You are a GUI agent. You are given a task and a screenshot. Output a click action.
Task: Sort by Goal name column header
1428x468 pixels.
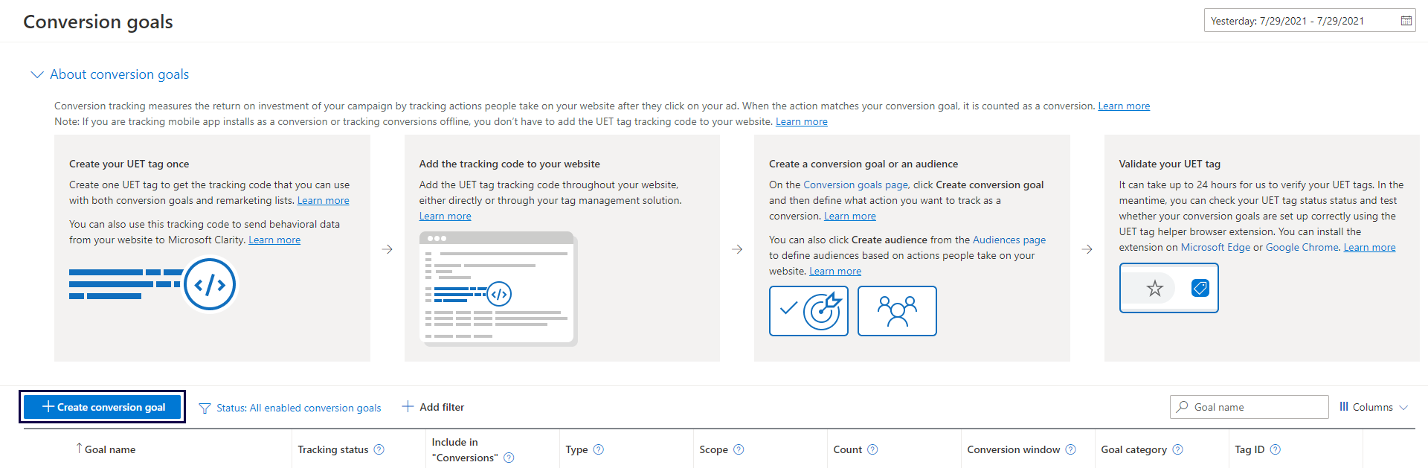(x=109, y=449)
